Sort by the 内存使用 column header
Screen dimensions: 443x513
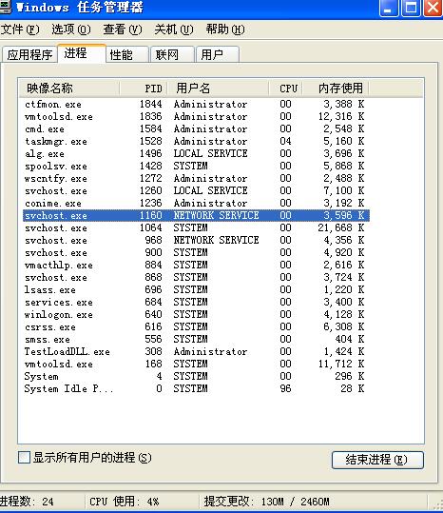pyautogui.click(x=336, y=89)
